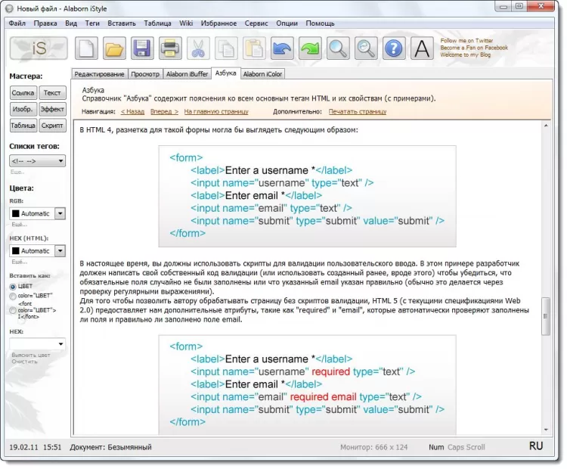Viewport: 567px width, 469px height.
Task: Open search with magnifier icon
Action: (338, 48)
